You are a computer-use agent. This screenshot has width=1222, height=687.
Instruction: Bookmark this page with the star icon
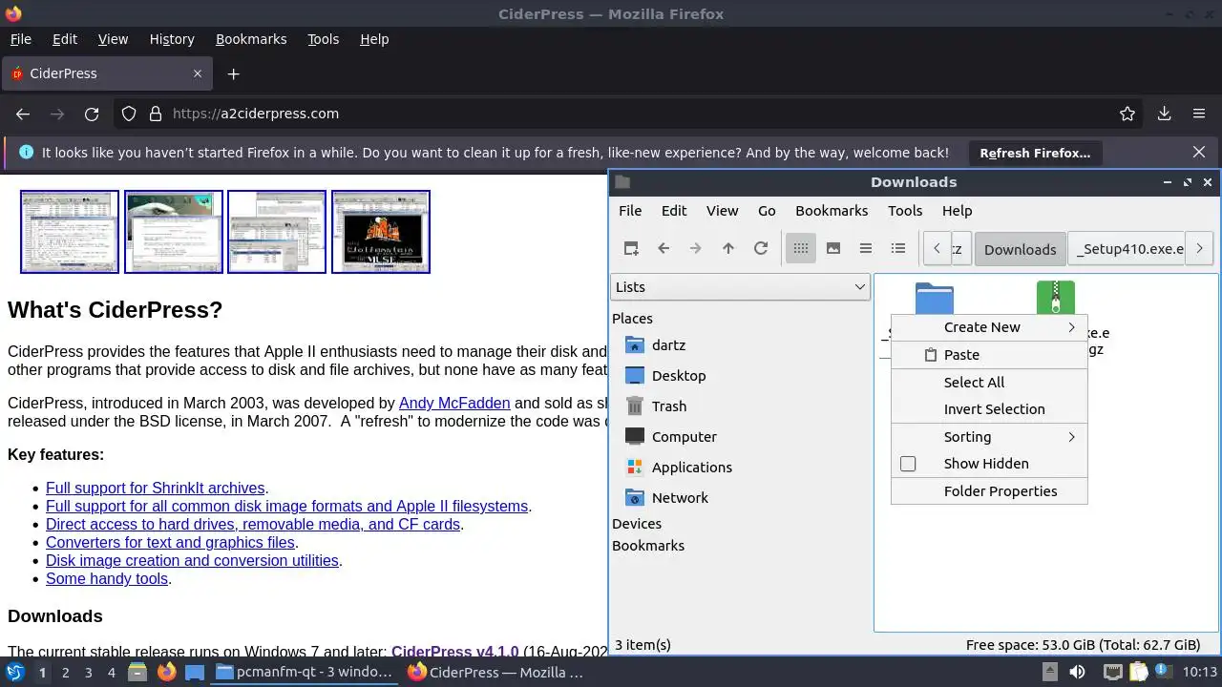(x=1127, y=114)
